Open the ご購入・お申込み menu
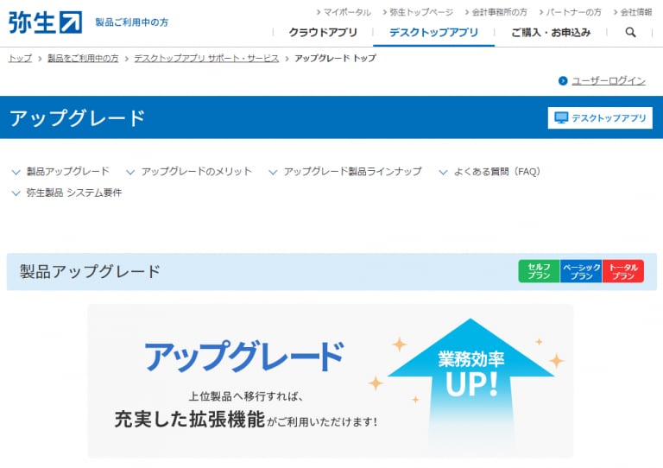Screen dimensions: 663x468 coord(551,33)
